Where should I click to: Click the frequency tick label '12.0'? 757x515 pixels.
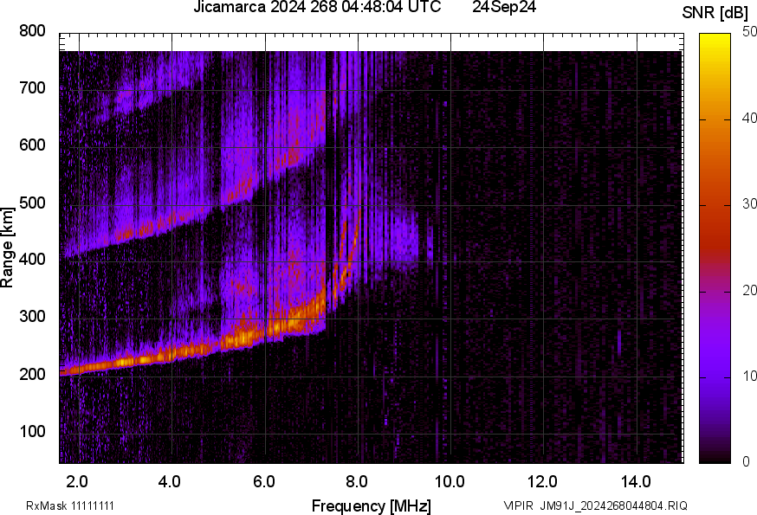click(543, 482)
